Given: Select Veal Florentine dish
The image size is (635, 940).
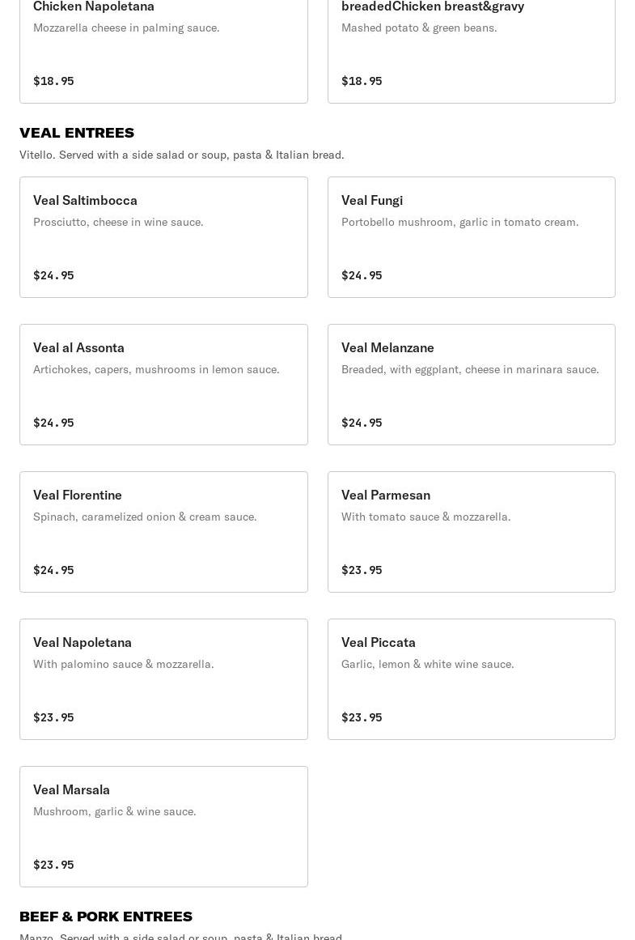Looking at the screenshot, I should 163,532.
